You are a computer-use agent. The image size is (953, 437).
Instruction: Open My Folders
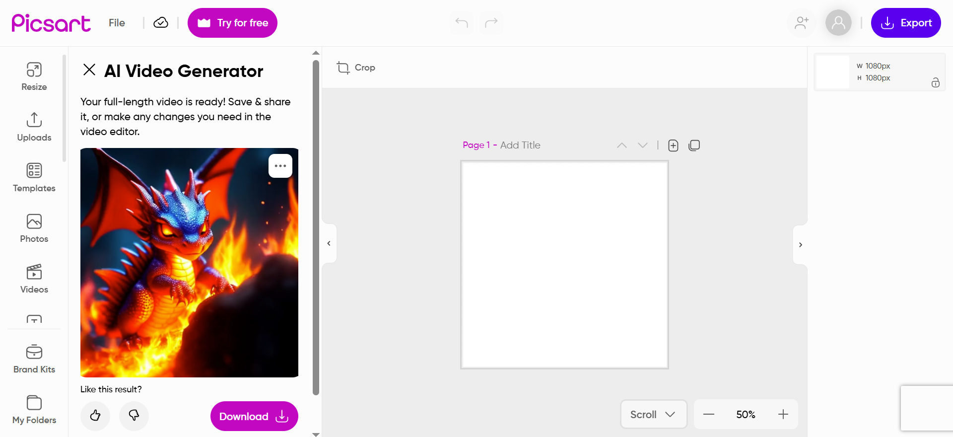pos(34,409)
